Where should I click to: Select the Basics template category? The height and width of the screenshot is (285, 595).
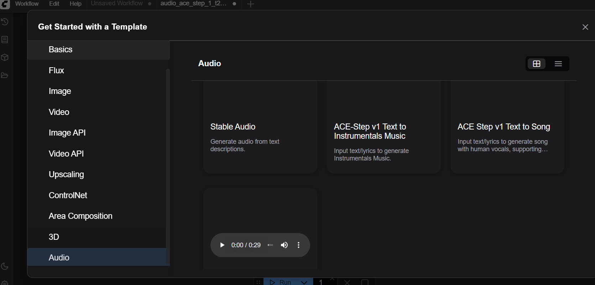click(99, 50)
